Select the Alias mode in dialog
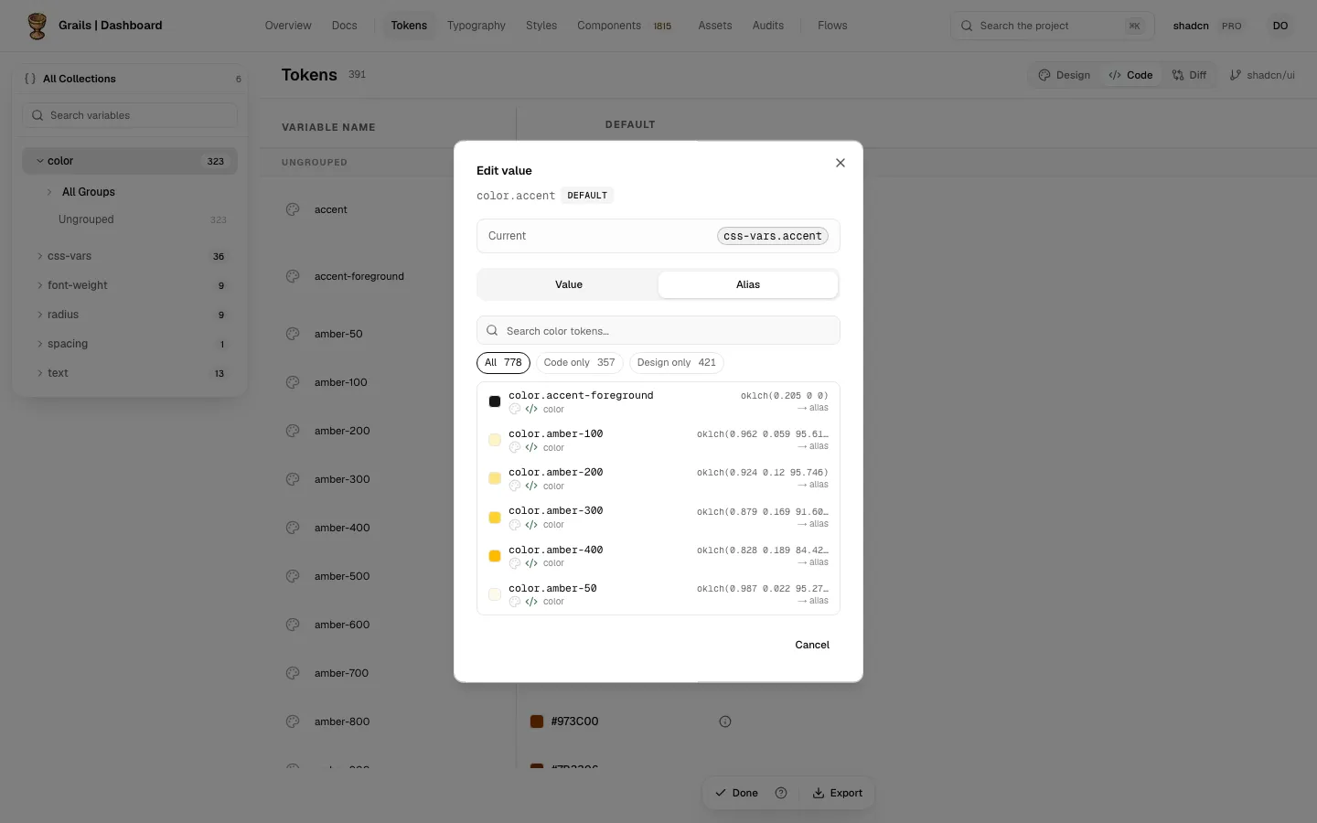 (748, 284)
